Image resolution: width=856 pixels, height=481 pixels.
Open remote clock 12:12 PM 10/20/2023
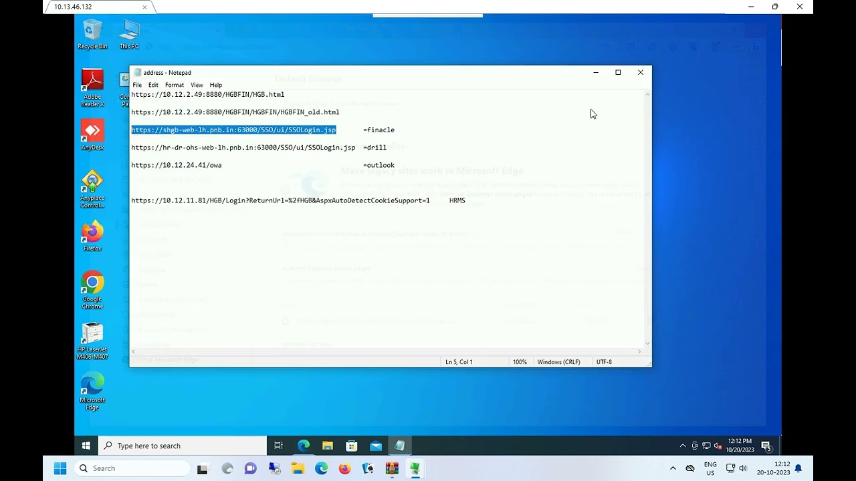[740, 446]
